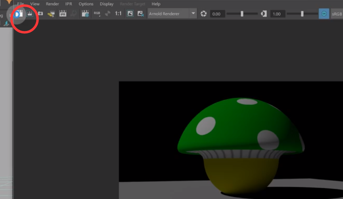Click the IPR render clapperboard icon
Viewport: 343px width, 199px height.
pyautogui.click(x=63, y=14)
